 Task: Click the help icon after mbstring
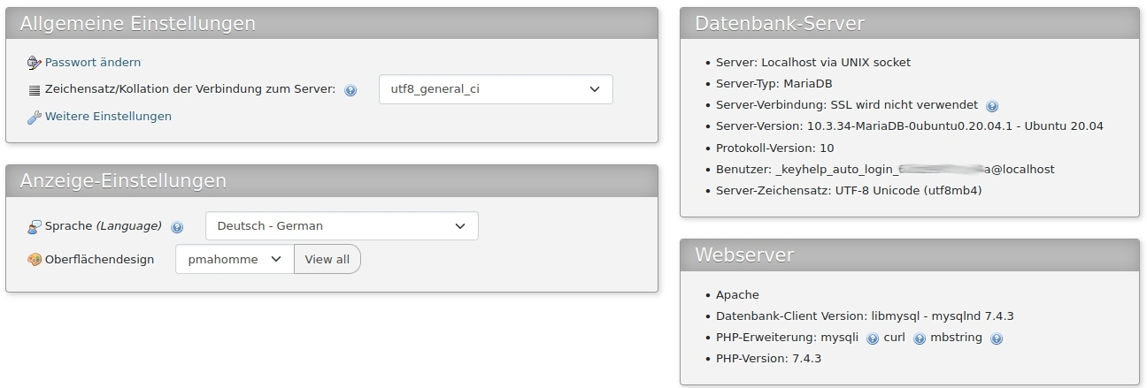pyautogui.click(x=997, y=339)
